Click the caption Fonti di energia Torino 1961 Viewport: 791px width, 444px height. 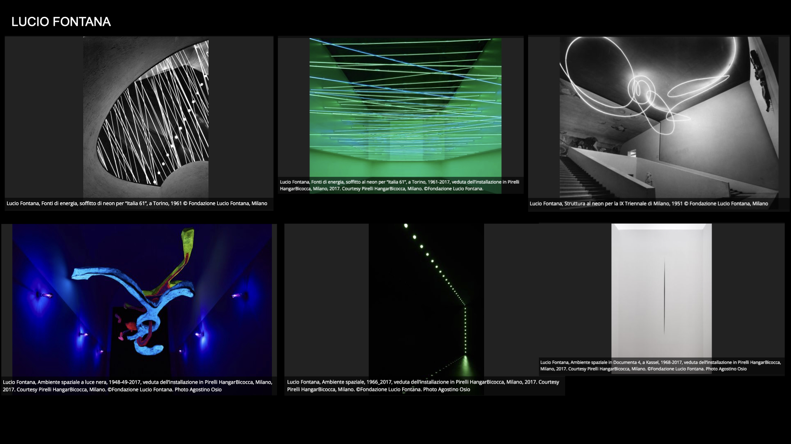point(137,203)
